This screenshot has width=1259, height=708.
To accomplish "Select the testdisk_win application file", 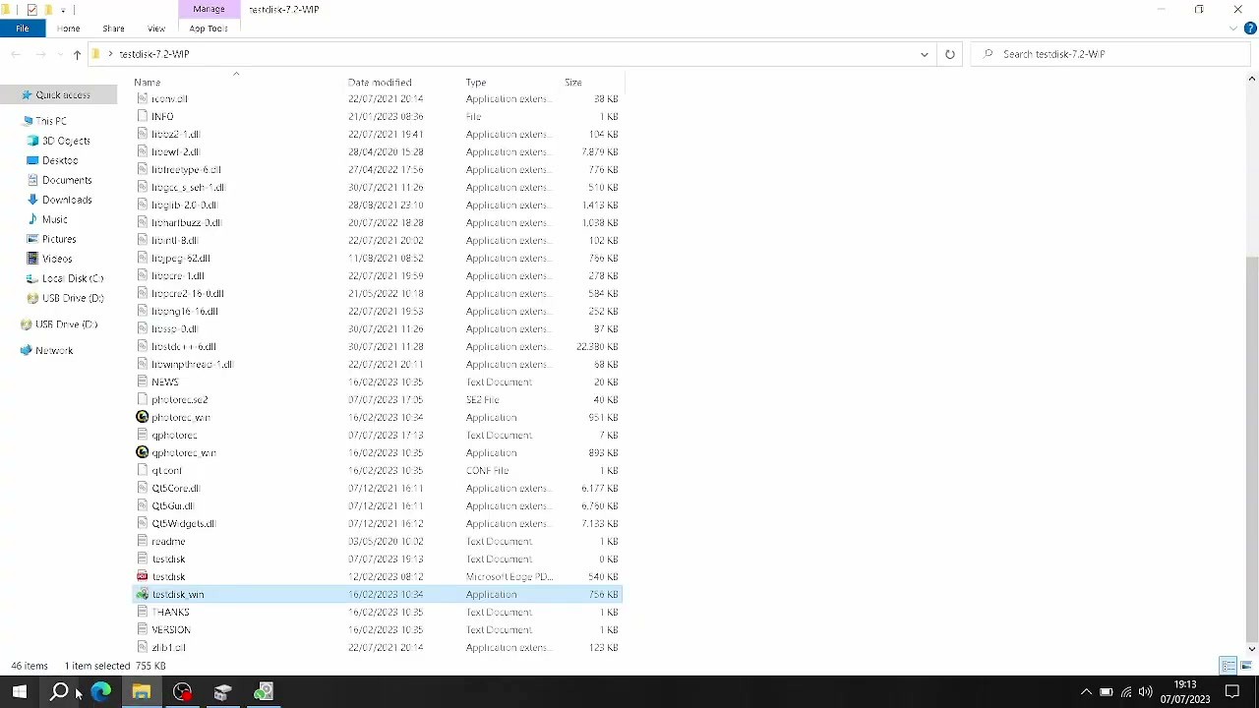I will coord(378,595).
